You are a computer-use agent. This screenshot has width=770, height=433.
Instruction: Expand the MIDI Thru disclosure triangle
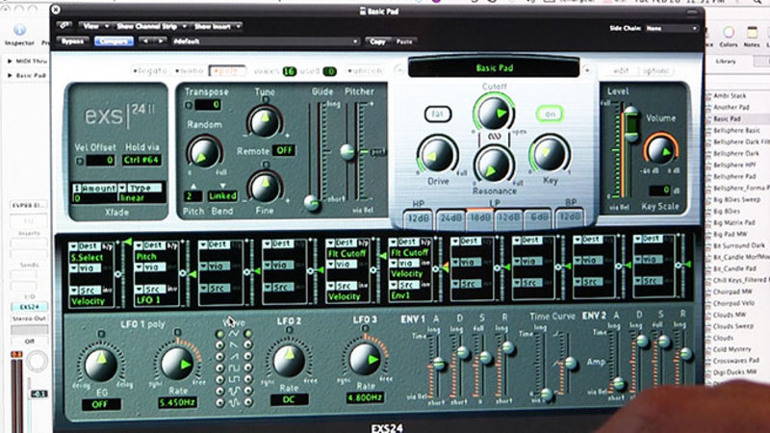click(10, 62)
